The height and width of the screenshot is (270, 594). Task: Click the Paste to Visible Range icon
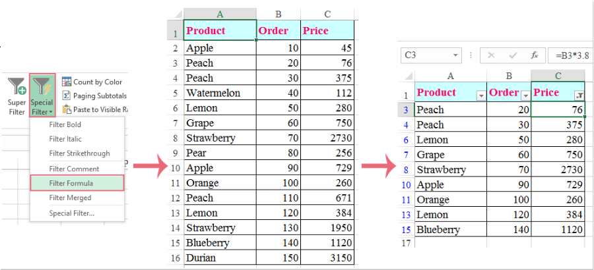coord(67,109)
